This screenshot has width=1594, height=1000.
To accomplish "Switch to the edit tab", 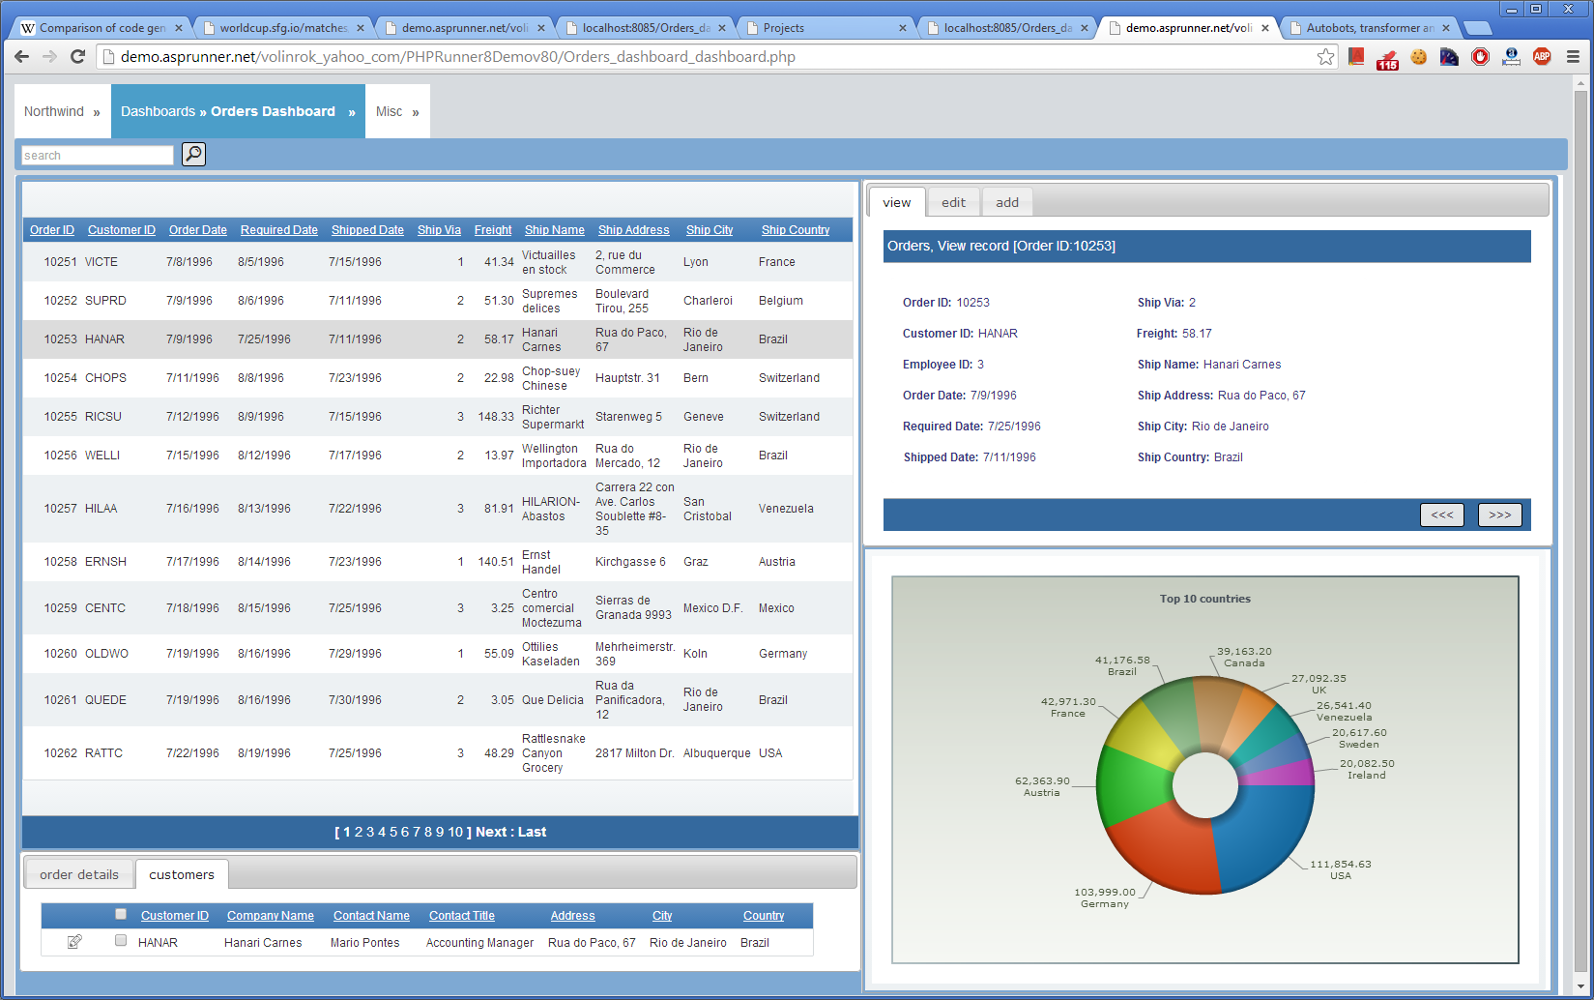I will [953, 203].
